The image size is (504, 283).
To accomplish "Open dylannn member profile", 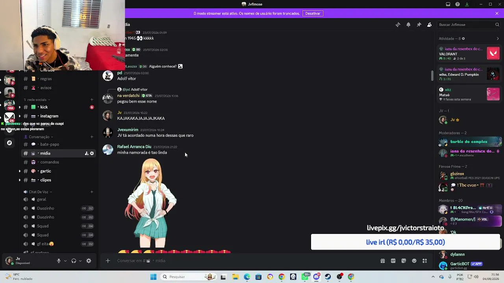I will [469, 254].
